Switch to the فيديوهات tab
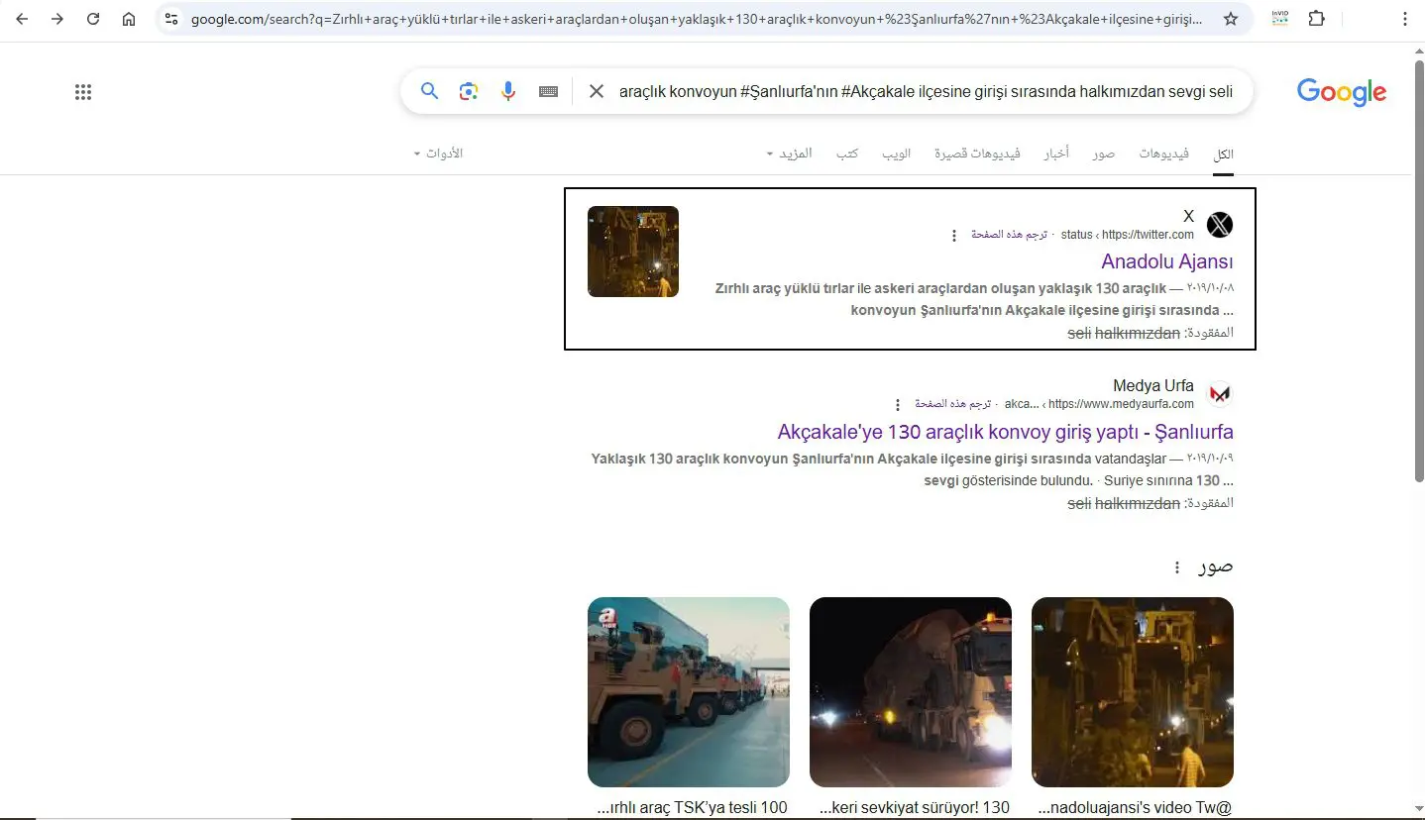1425x820 pixels. coord(1163,154)
